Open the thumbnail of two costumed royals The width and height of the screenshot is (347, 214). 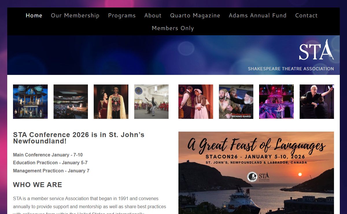[111, 102]
